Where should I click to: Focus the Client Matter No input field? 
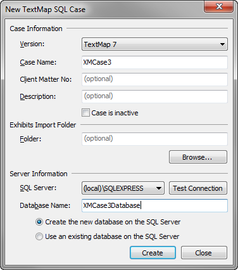click(x=154, y=79)
